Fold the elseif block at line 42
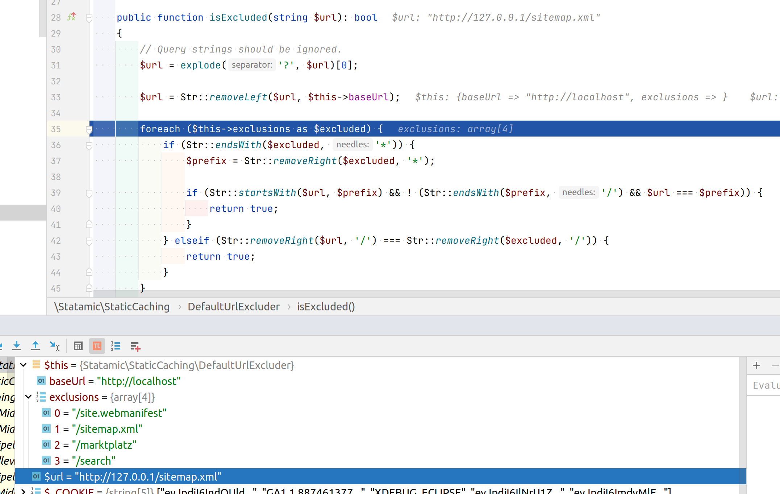The image size is (780, 494). tap(89, 241)
